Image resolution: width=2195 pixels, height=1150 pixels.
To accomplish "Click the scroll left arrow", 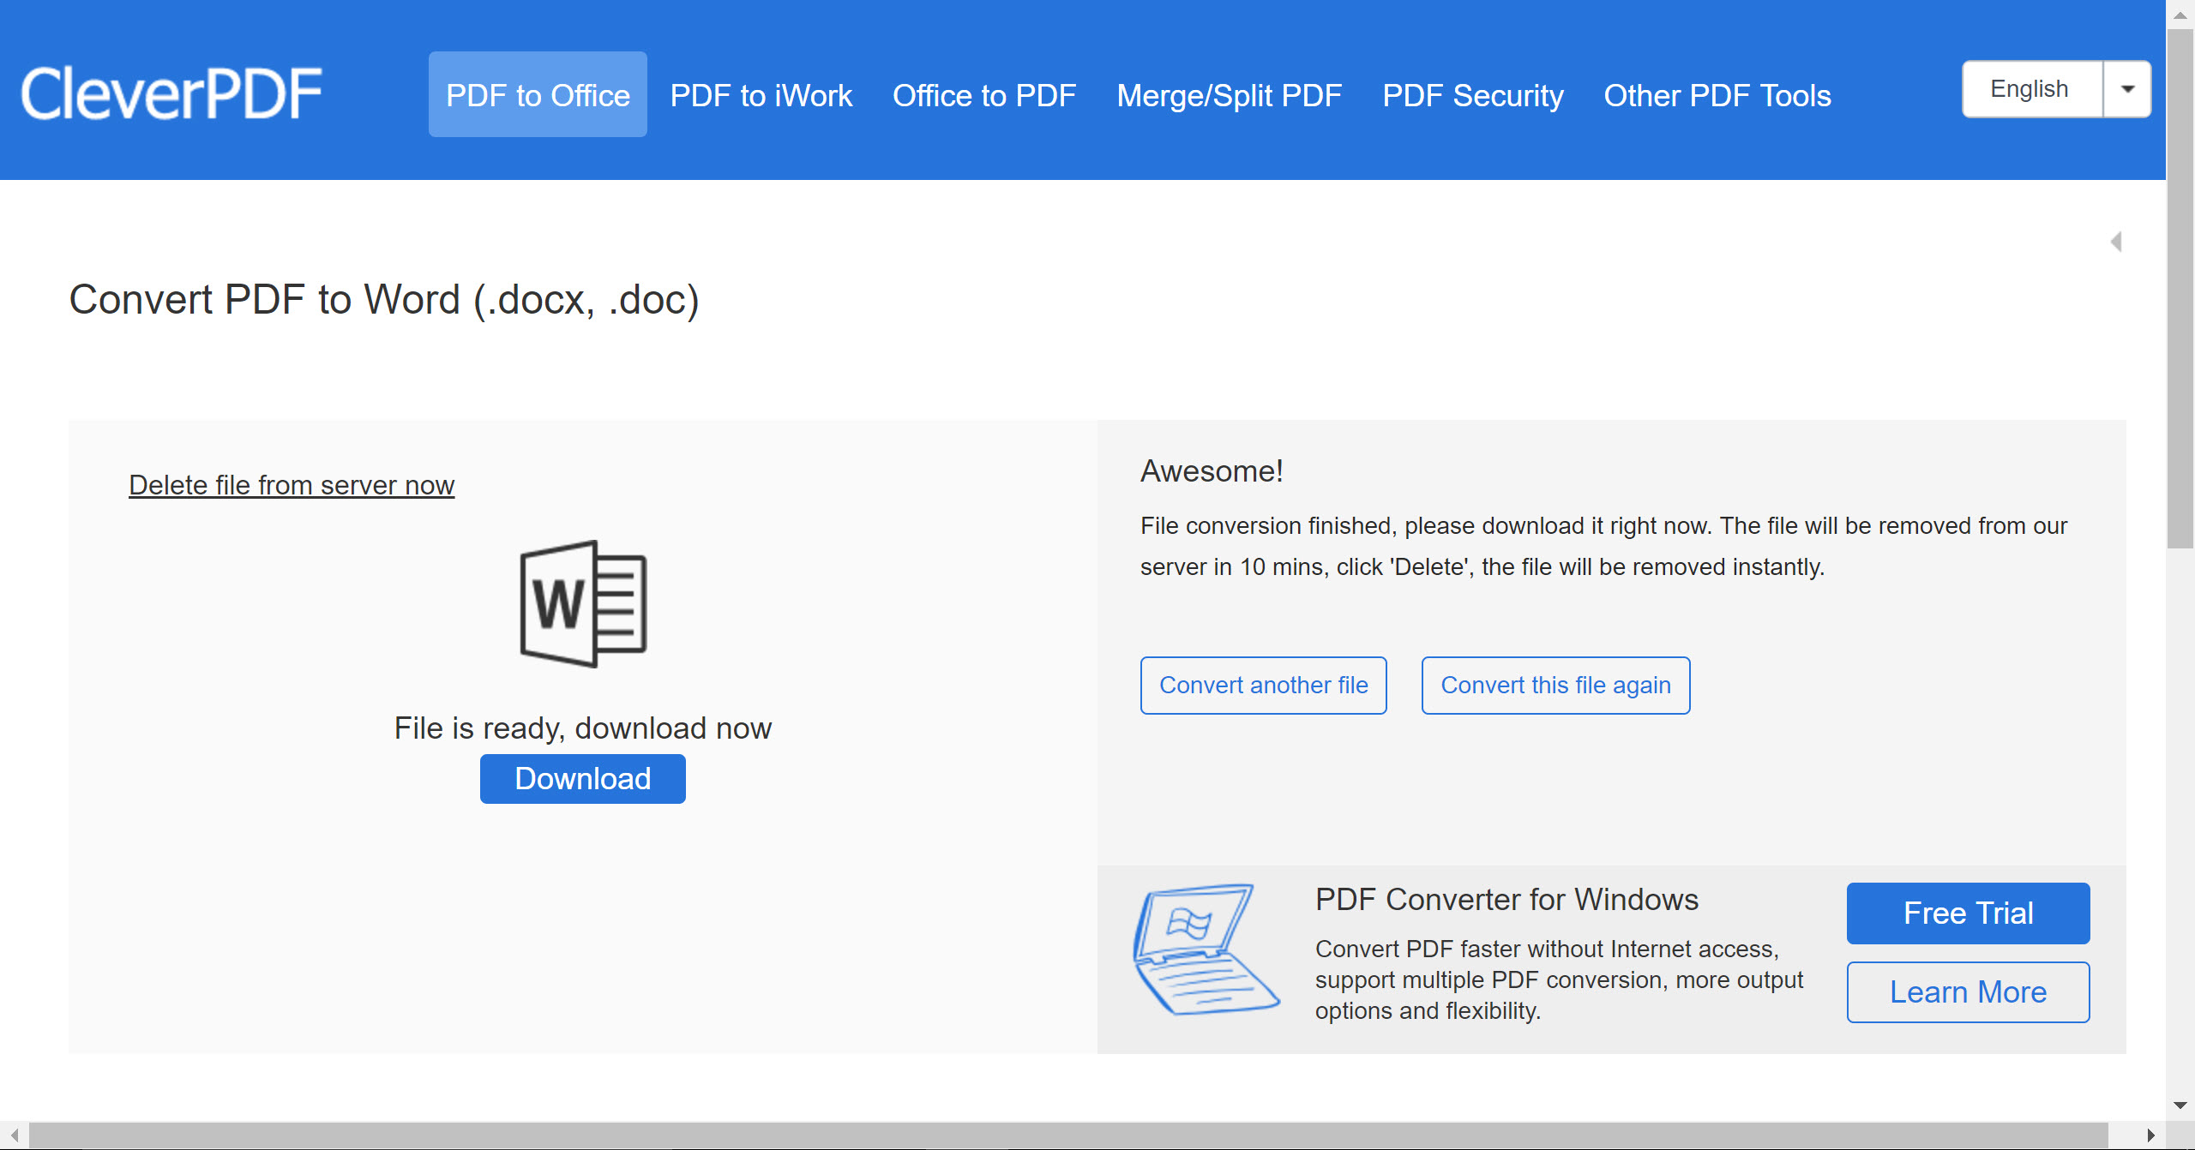I will (x=15, y=1135).
